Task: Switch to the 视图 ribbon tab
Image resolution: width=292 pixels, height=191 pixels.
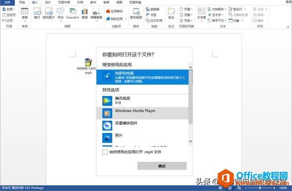Action: coord(119,2)
